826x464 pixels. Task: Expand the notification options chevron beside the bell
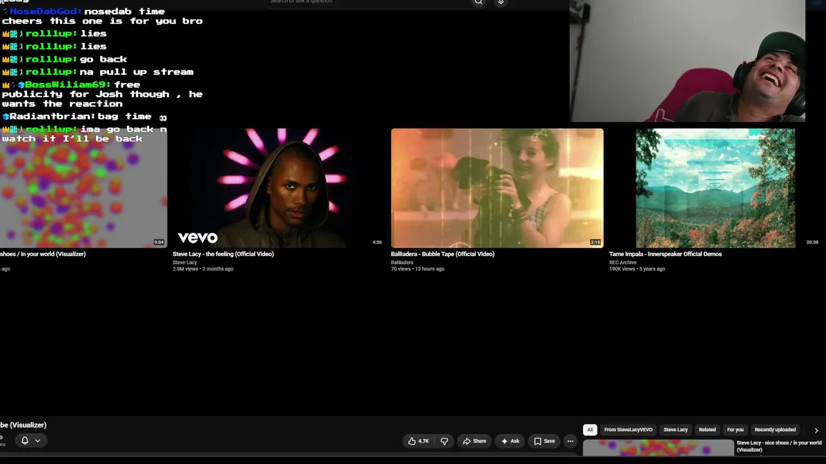37,441
